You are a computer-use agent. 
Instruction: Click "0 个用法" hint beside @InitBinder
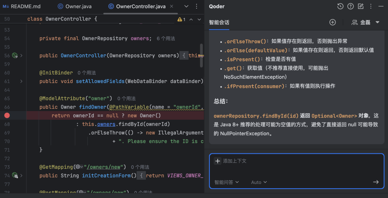pos(87,73)
